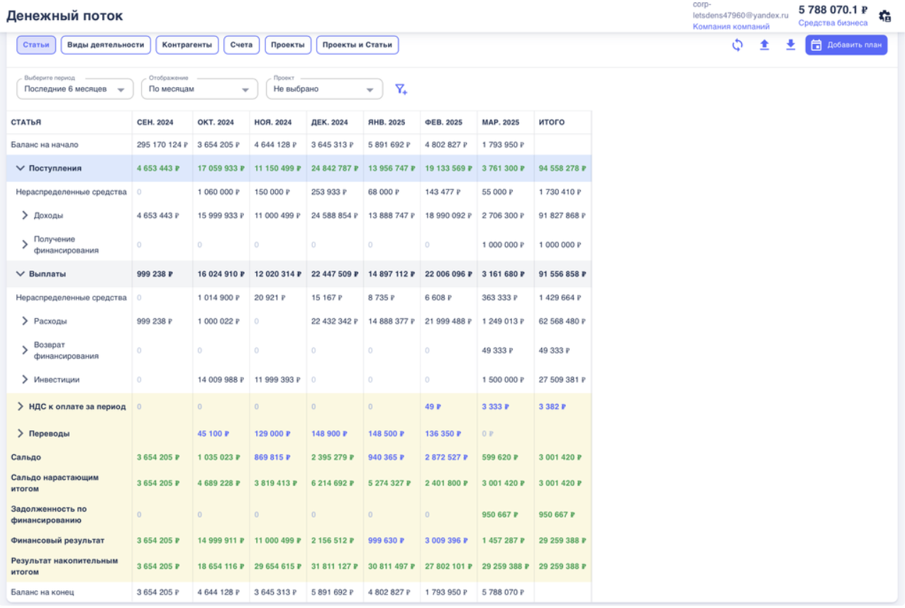Click the Компания компаний link

[731, 27]
